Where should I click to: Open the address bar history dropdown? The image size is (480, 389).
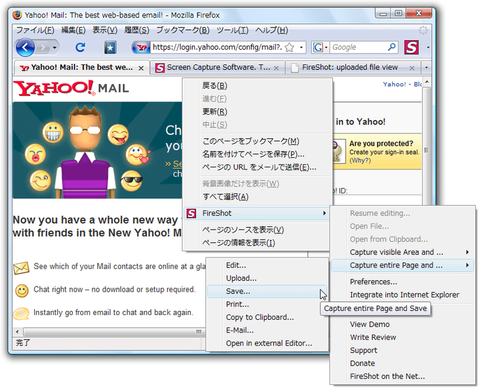coord(301,48)
